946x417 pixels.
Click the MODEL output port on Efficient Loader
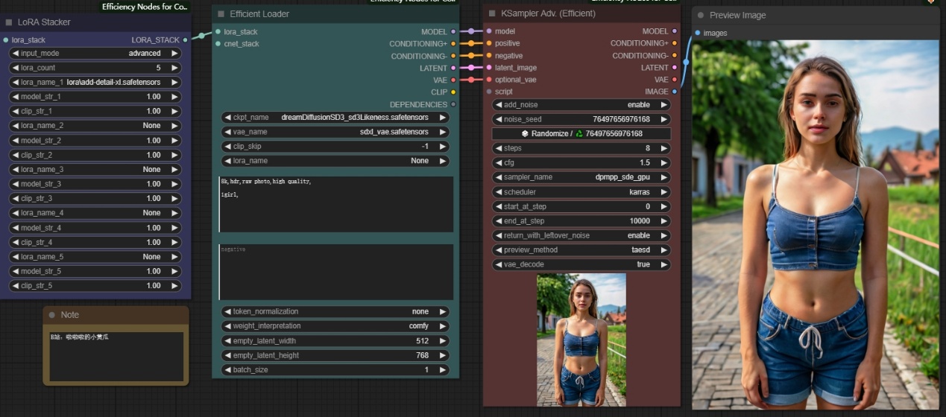453,31
